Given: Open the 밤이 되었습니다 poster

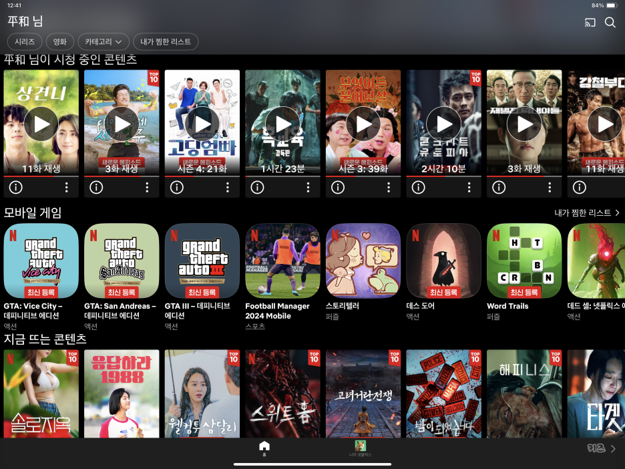Looking at the screenshot, I should click(443, 394).
